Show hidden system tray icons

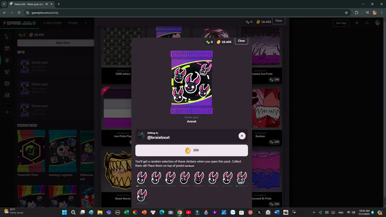pyautogui.click(x=314, y=212)
